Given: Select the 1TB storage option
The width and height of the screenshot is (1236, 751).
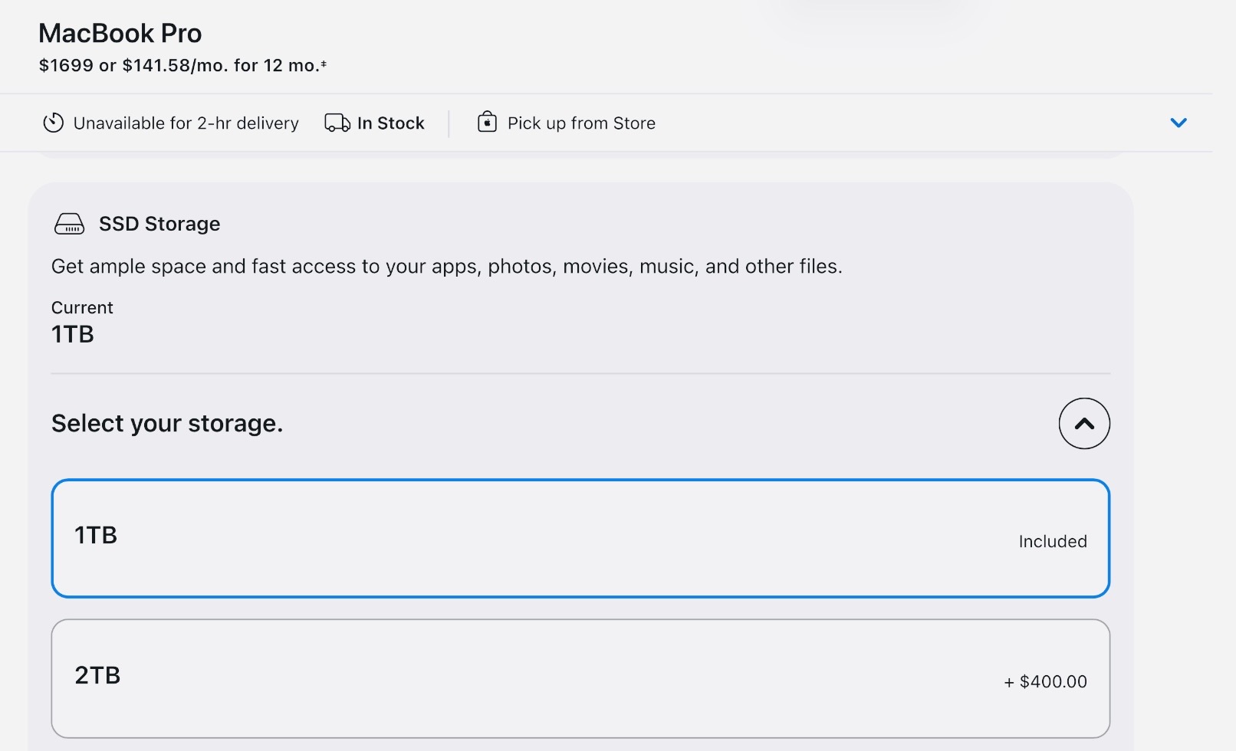Looking at the screenshot, I should [580, 538].
